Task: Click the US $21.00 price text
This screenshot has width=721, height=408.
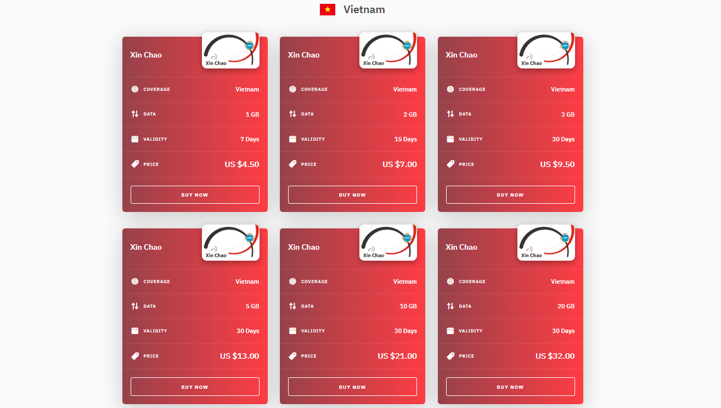Action: [x=397, y=356]
